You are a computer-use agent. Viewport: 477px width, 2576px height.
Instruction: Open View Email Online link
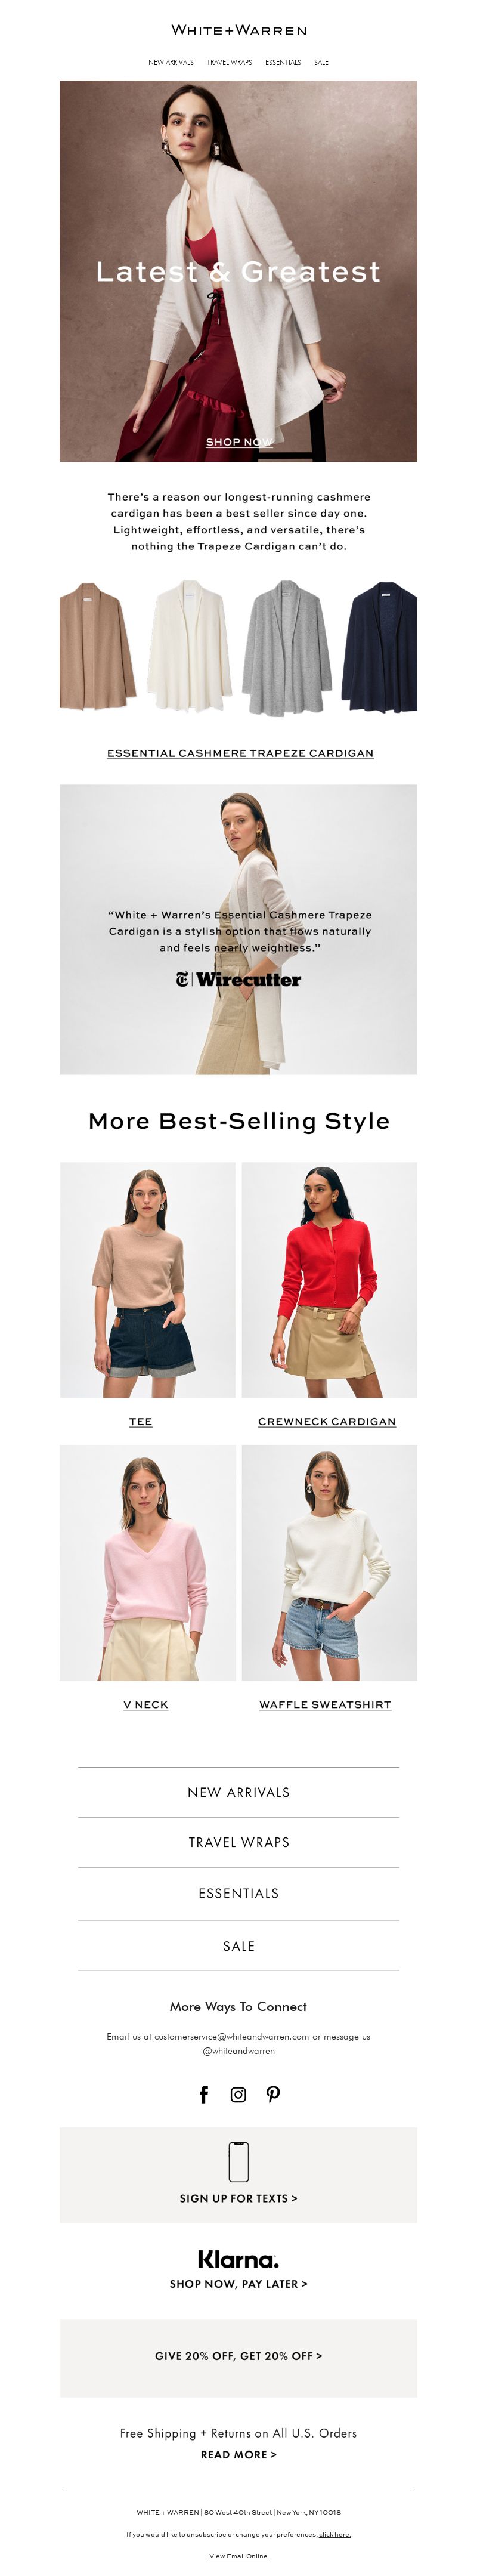[238, 2555]
